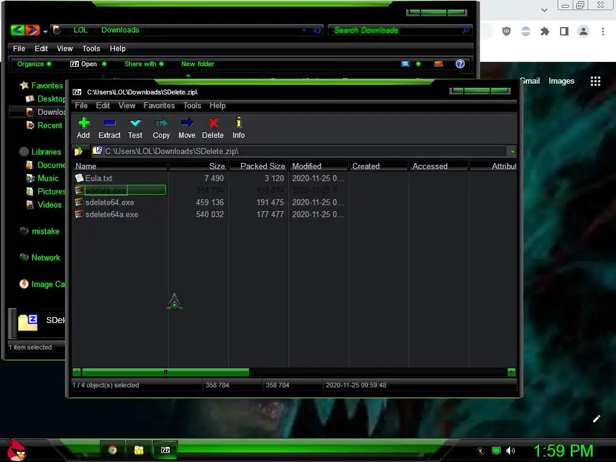The height and width of the screenshot is (462, 616).
Task: Click LOL in Explorer breadcrumb
Action: click(81, 30)
